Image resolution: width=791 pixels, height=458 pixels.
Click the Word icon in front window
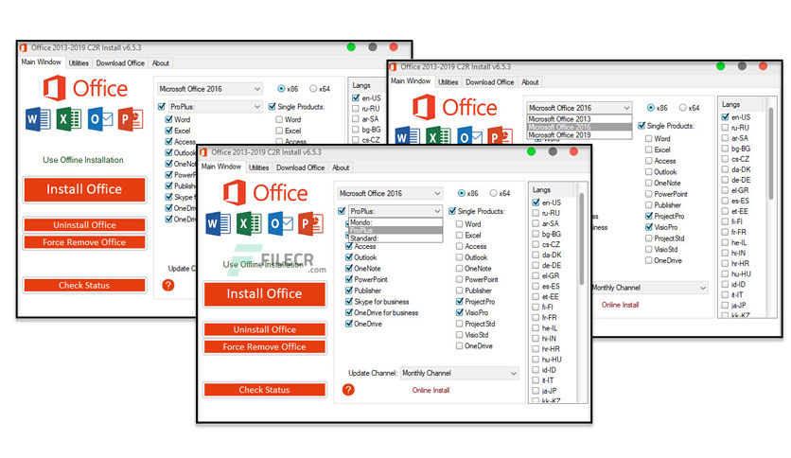click(218, 224)
